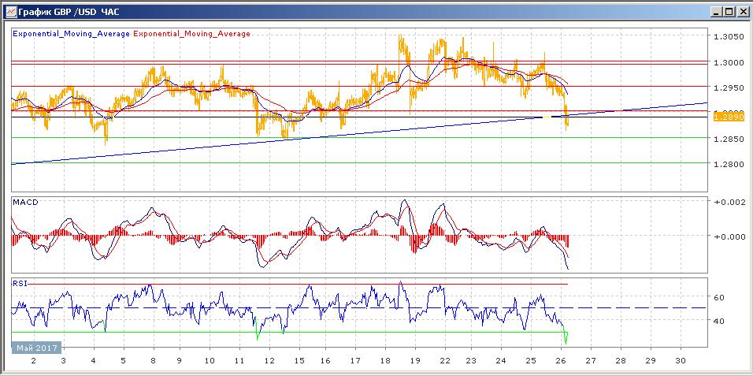
Task: Maximize the GBP/USD chart window
Action: click(729, 12)
